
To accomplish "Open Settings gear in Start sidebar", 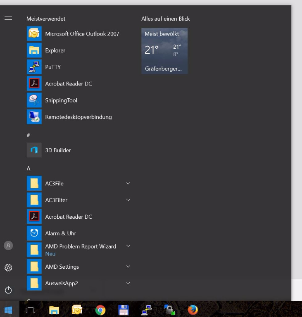I will point(8,267).
